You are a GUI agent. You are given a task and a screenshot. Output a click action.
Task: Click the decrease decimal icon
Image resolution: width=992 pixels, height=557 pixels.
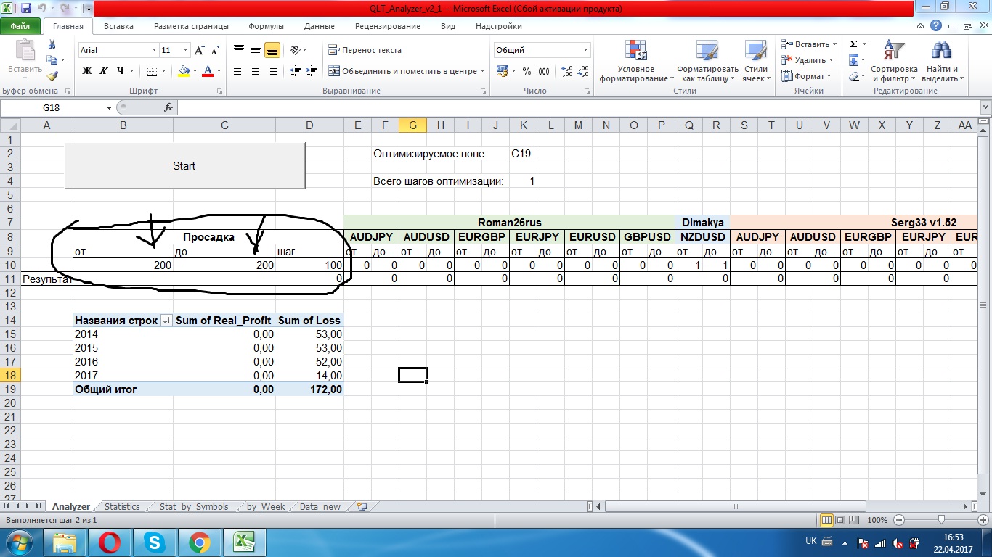tap(584, 71)
